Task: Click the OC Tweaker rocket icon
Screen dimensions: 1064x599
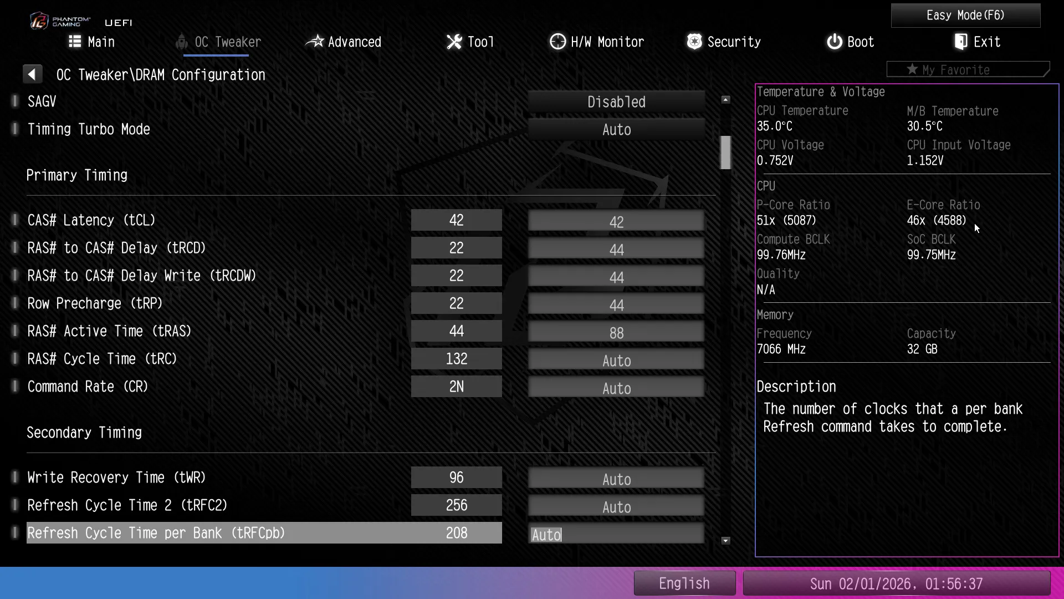Action: [x=181, y=42]
